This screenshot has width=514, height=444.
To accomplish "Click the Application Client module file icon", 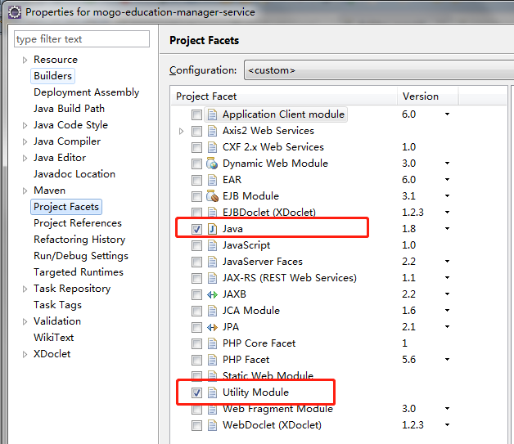I will coord(212,114).
